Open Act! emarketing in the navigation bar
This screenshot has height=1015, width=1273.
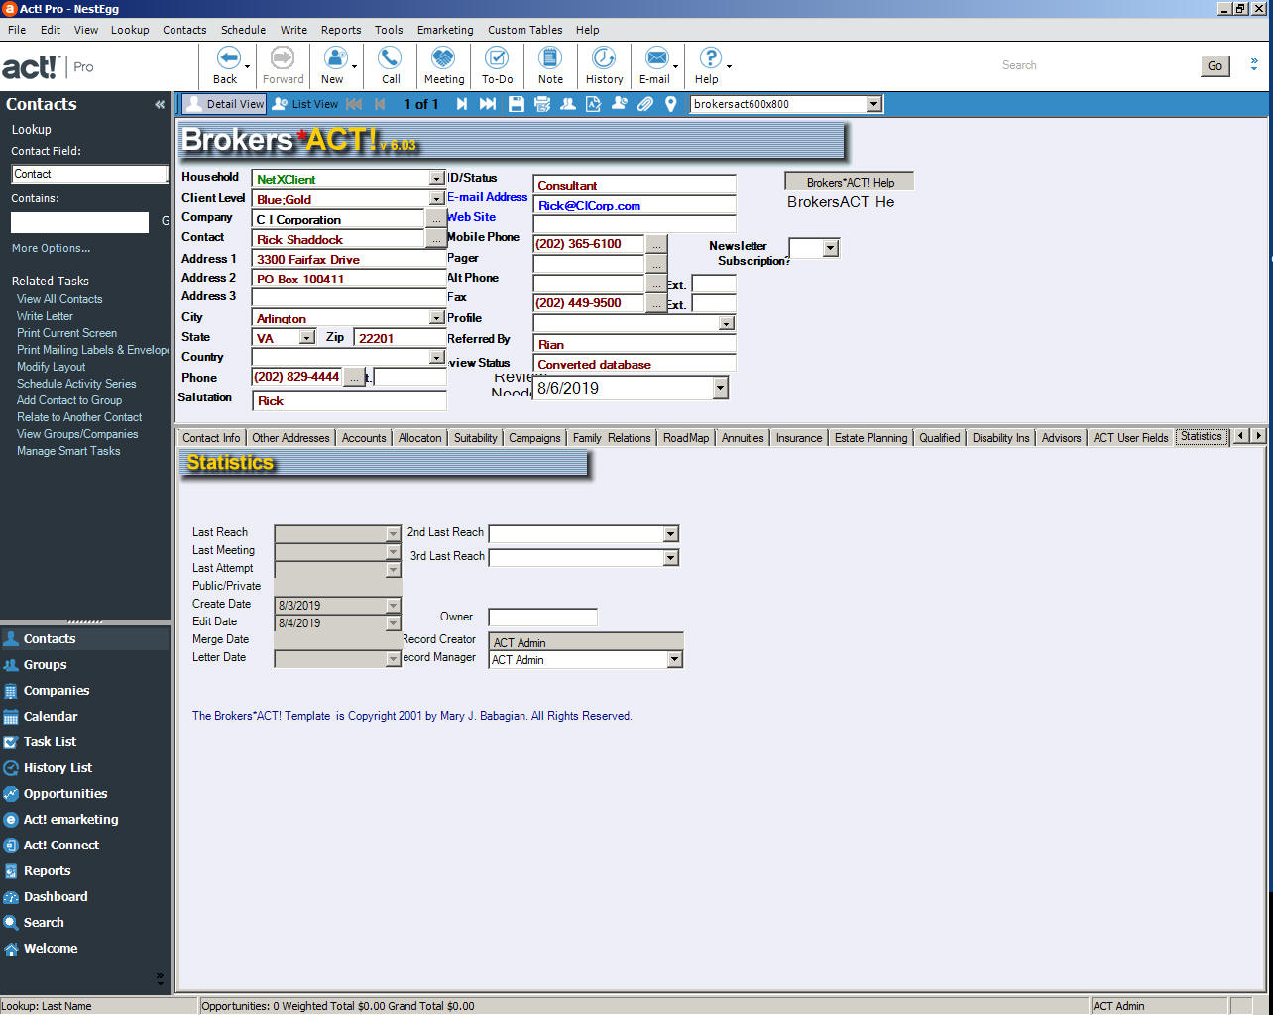tap(70, 820)
